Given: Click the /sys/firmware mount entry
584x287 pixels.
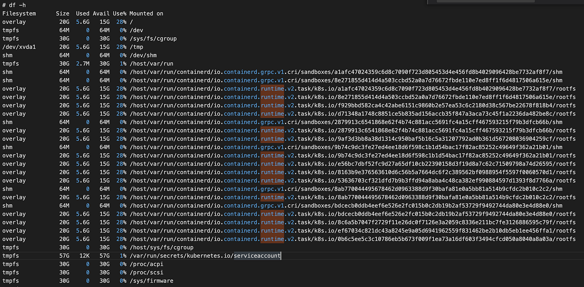Looking at the screenshot, I should coord(151,280).
